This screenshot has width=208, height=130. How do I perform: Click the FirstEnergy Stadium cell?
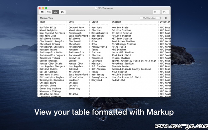[124, 44]
